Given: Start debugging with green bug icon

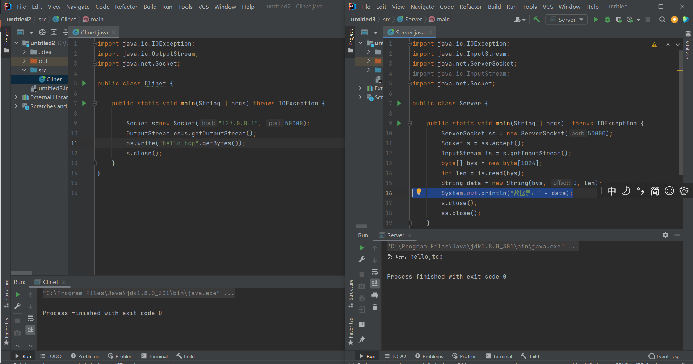Looking at the screenshot, I should [x=608, y=20].
